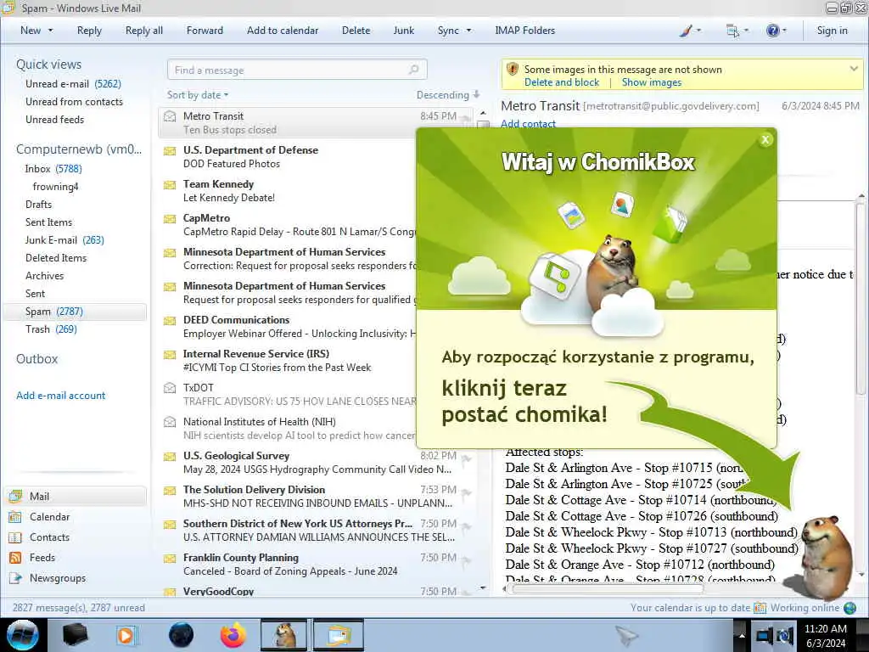869x652 pixels.
Task: Switch to Feeds view
Action: [31, 558]
